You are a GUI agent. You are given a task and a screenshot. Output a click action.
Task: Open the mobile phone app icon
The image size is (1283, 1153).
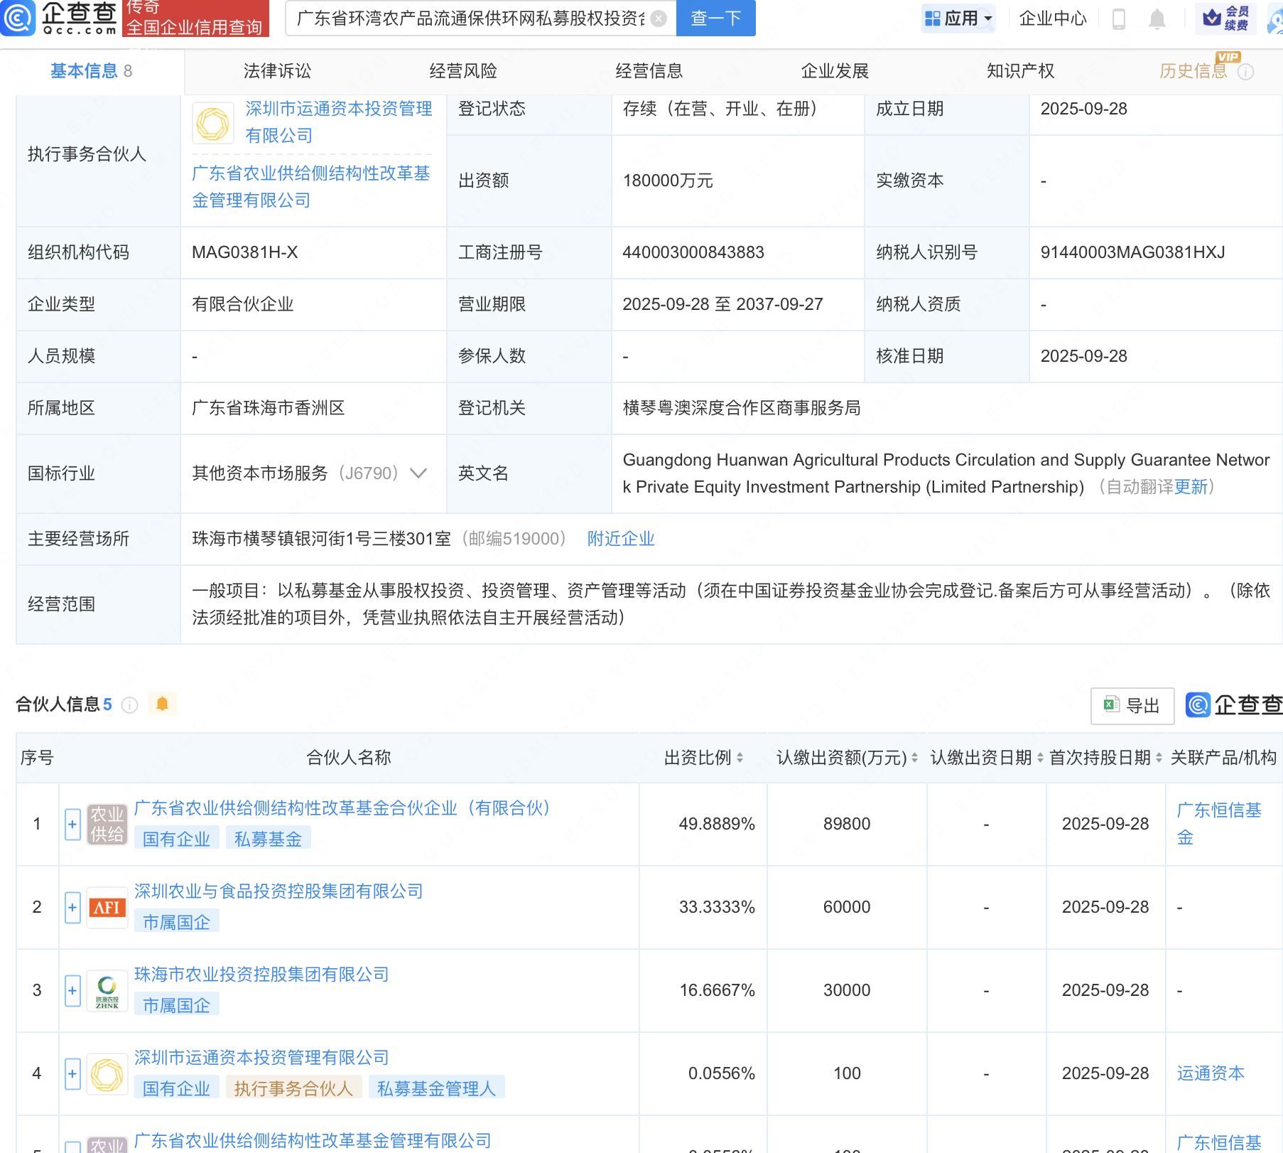pos(1118,19)
